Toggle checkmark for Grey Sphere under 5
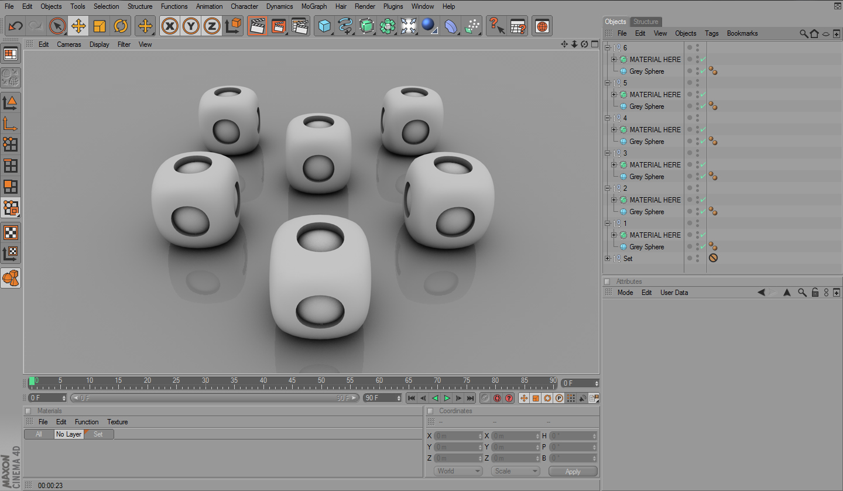843x491 pixels. 703,107
